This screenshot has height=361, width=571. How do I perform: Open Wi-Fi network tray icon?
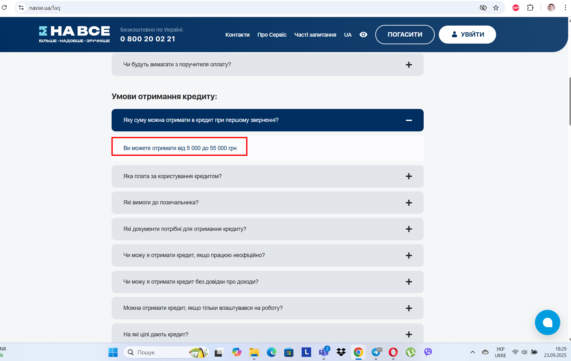click(515, 352)
